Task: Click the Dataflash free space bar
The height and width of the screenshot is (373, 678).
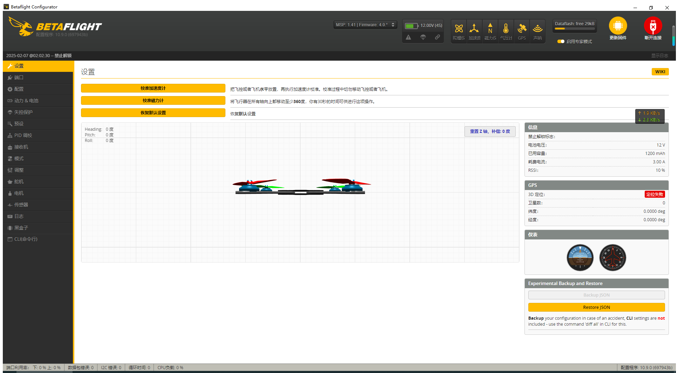Action: (x=575, y=29)
